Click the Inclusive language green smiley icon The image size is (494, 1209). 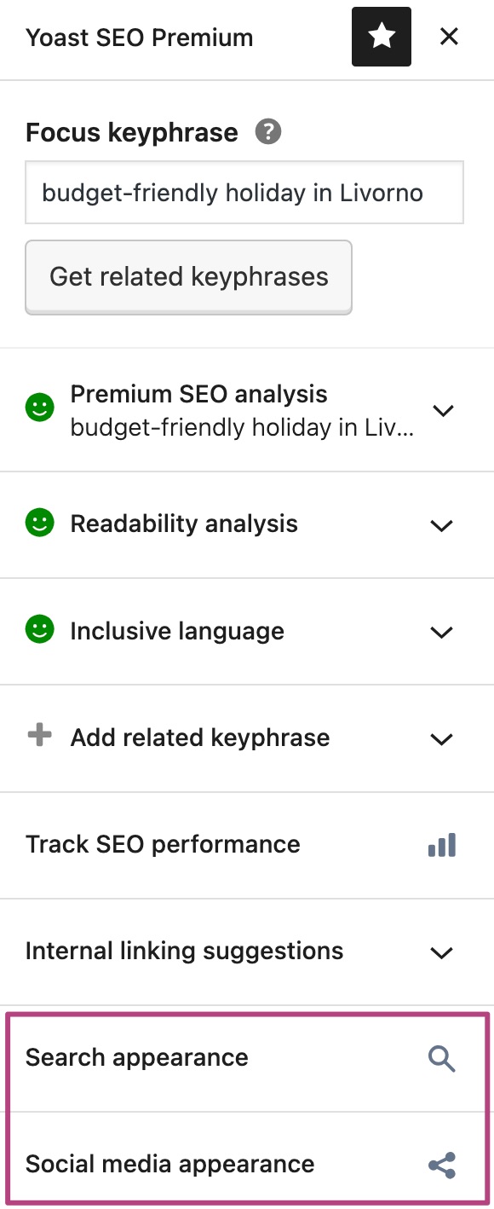39,630
